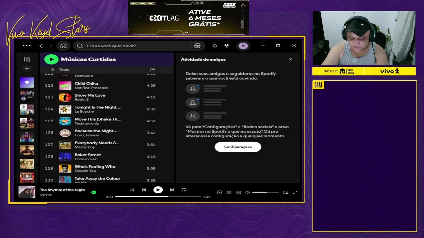Viewport: 424px width, 238px height.
Task: Open the Liked Songs heart playlist
Action: point(27,82)
